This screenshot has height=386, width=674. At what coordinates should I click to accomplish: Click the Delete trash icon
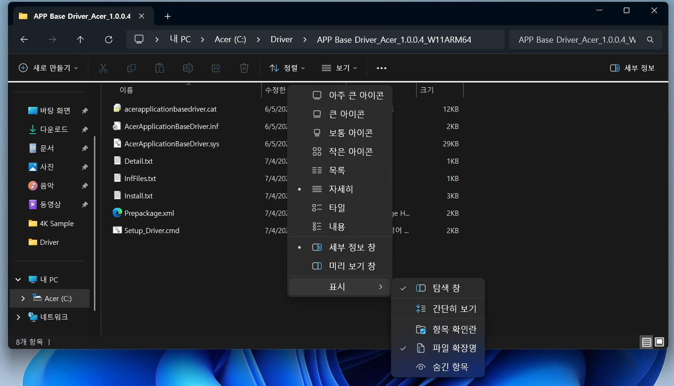244,68
